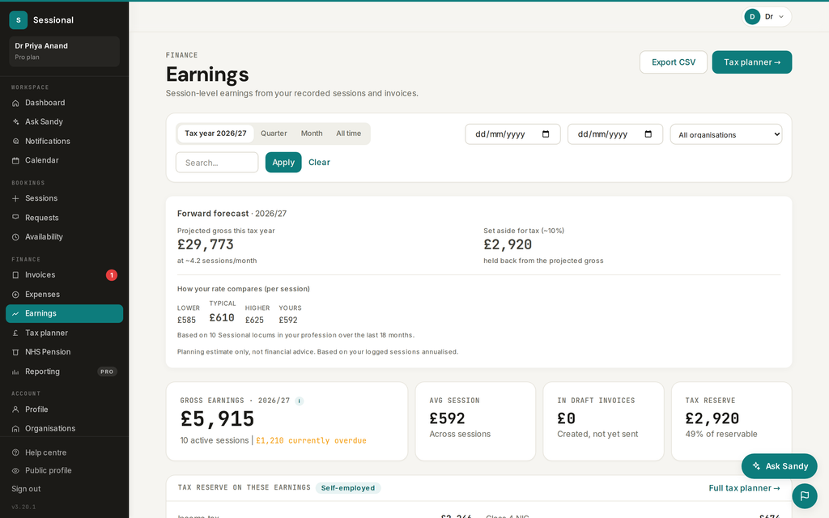
Task: Open NHS Pension in the sidebar
Action: click(x=65, y=352)
